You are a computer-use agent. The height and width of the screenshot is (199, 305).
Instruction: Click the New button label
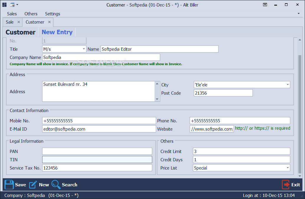tap(44, 185)
